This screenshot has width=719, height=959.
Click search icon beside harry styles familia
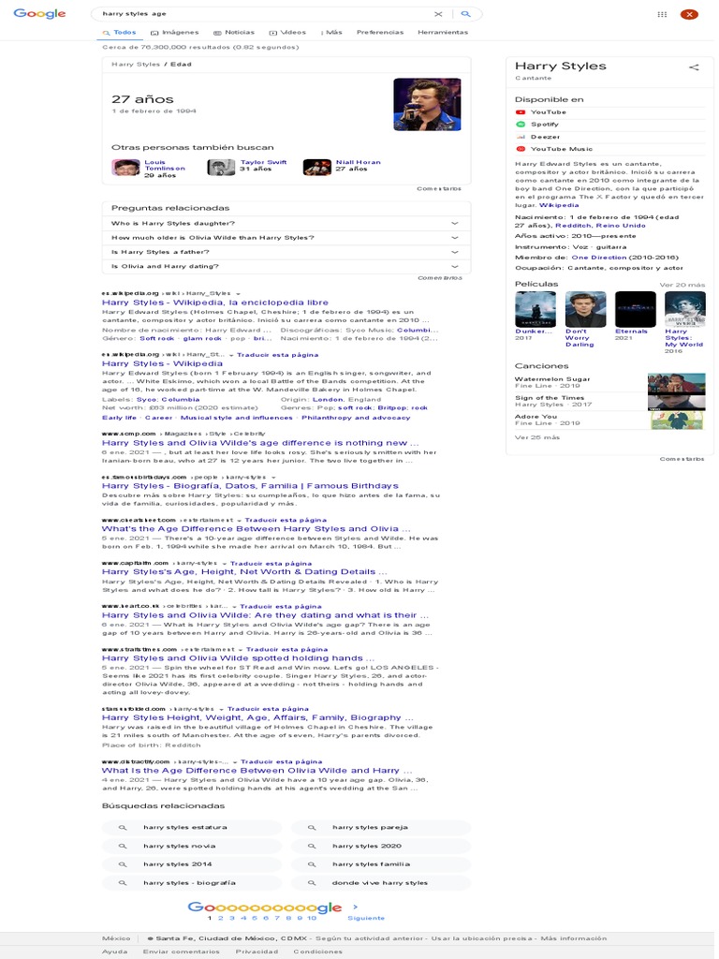click(x=311, y=864)
